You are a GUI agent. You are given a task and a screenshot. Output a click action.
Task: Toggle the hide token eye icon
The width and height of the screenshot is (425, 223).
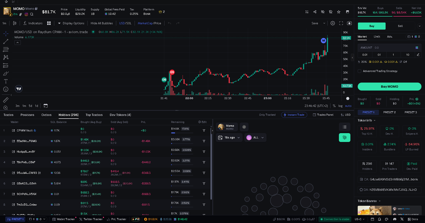click(323, 12)
